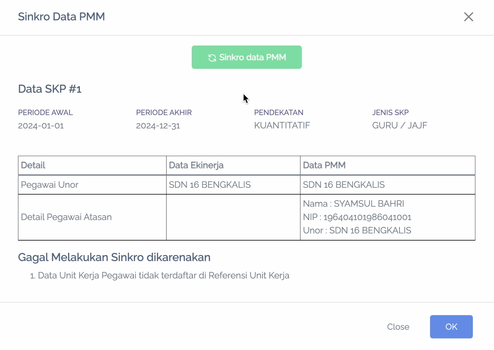Click the Detail Pegawai Atasan row label
Screen dimensions: 494x350
[66, 217]
